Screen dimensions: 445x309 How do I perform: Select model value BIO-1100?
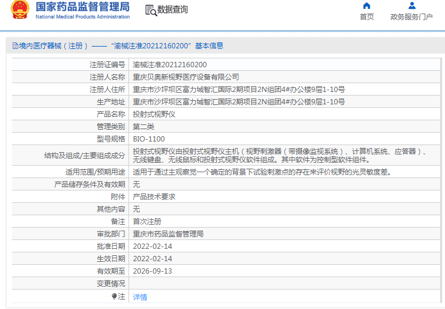tap(149, 139)
